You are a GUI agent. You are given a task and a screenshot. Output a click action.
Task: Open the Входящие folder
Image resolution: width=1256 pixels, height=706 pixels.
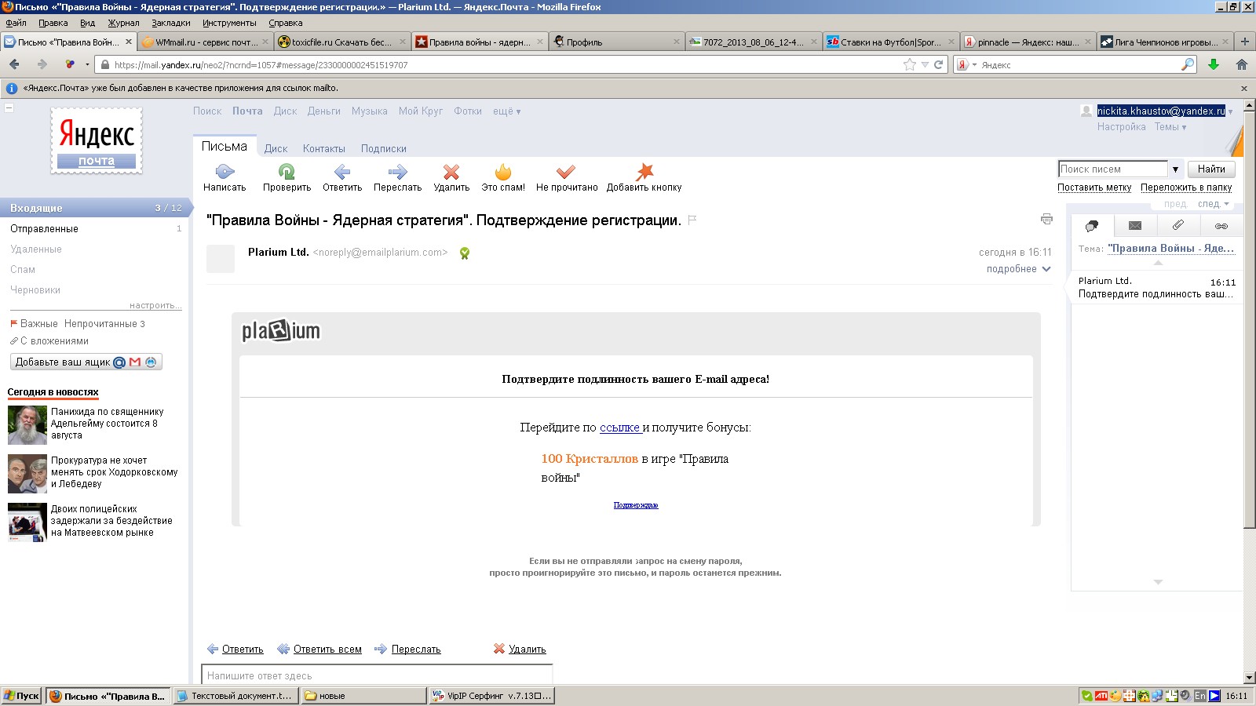(x=94, y=208)
